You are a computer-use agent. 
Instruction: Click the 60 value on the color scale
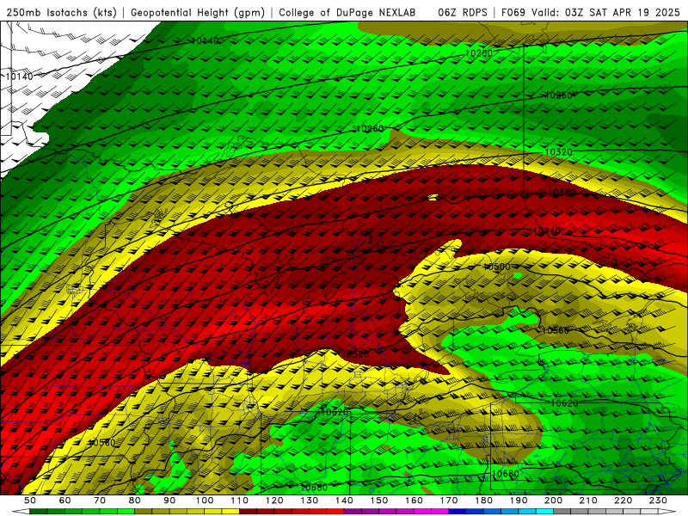click(65, 501)
